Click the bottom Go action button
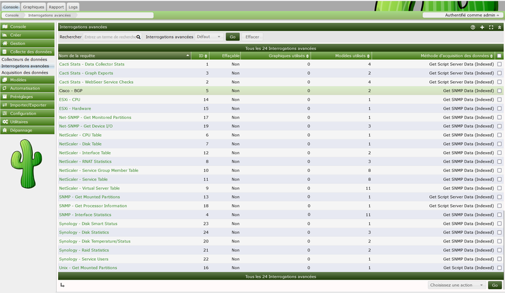This screenshot has width=505, height=293. 495,285
